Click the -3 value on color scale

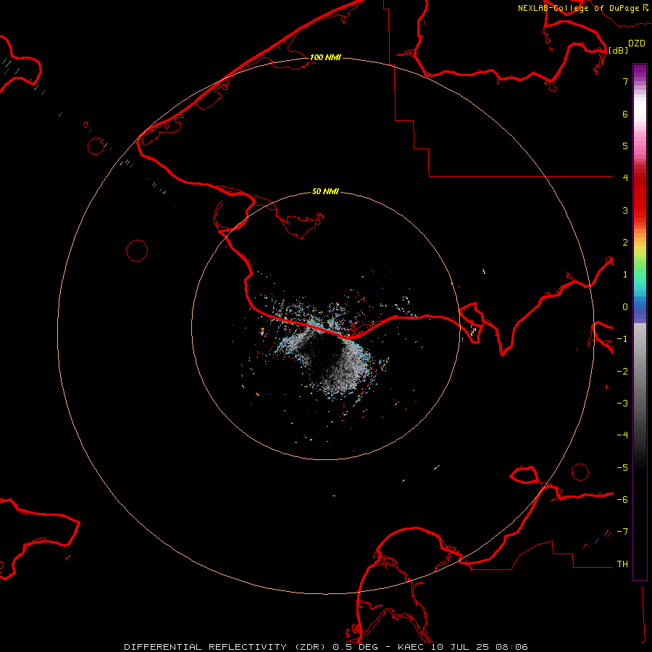[622, 404]
